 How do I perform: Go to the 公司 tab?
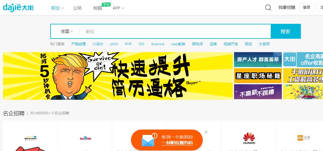point(77,8)
